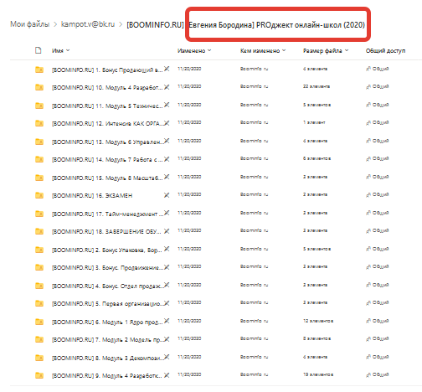Image resolution: width=422 pixels, height=392 pixels.
Task: Go to Мои файлы breadcrumb
Action: (x=30, y=24)
